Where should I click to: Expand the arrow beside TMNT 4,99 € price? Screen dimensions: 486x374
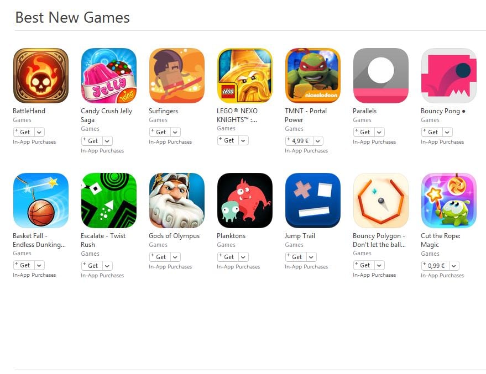click(318, 141)
